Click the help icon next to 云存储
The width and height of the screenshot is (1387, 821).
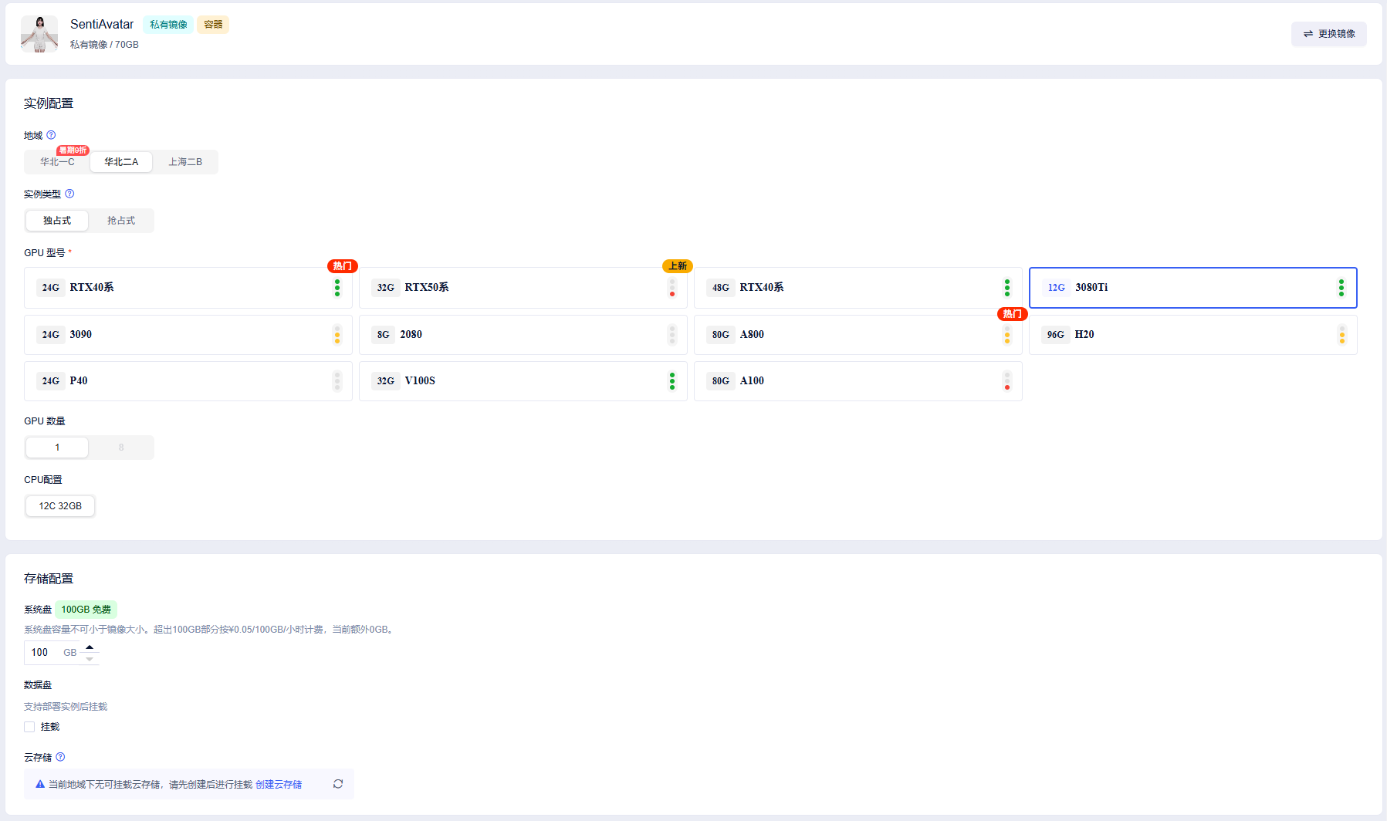tap(60, 757)
